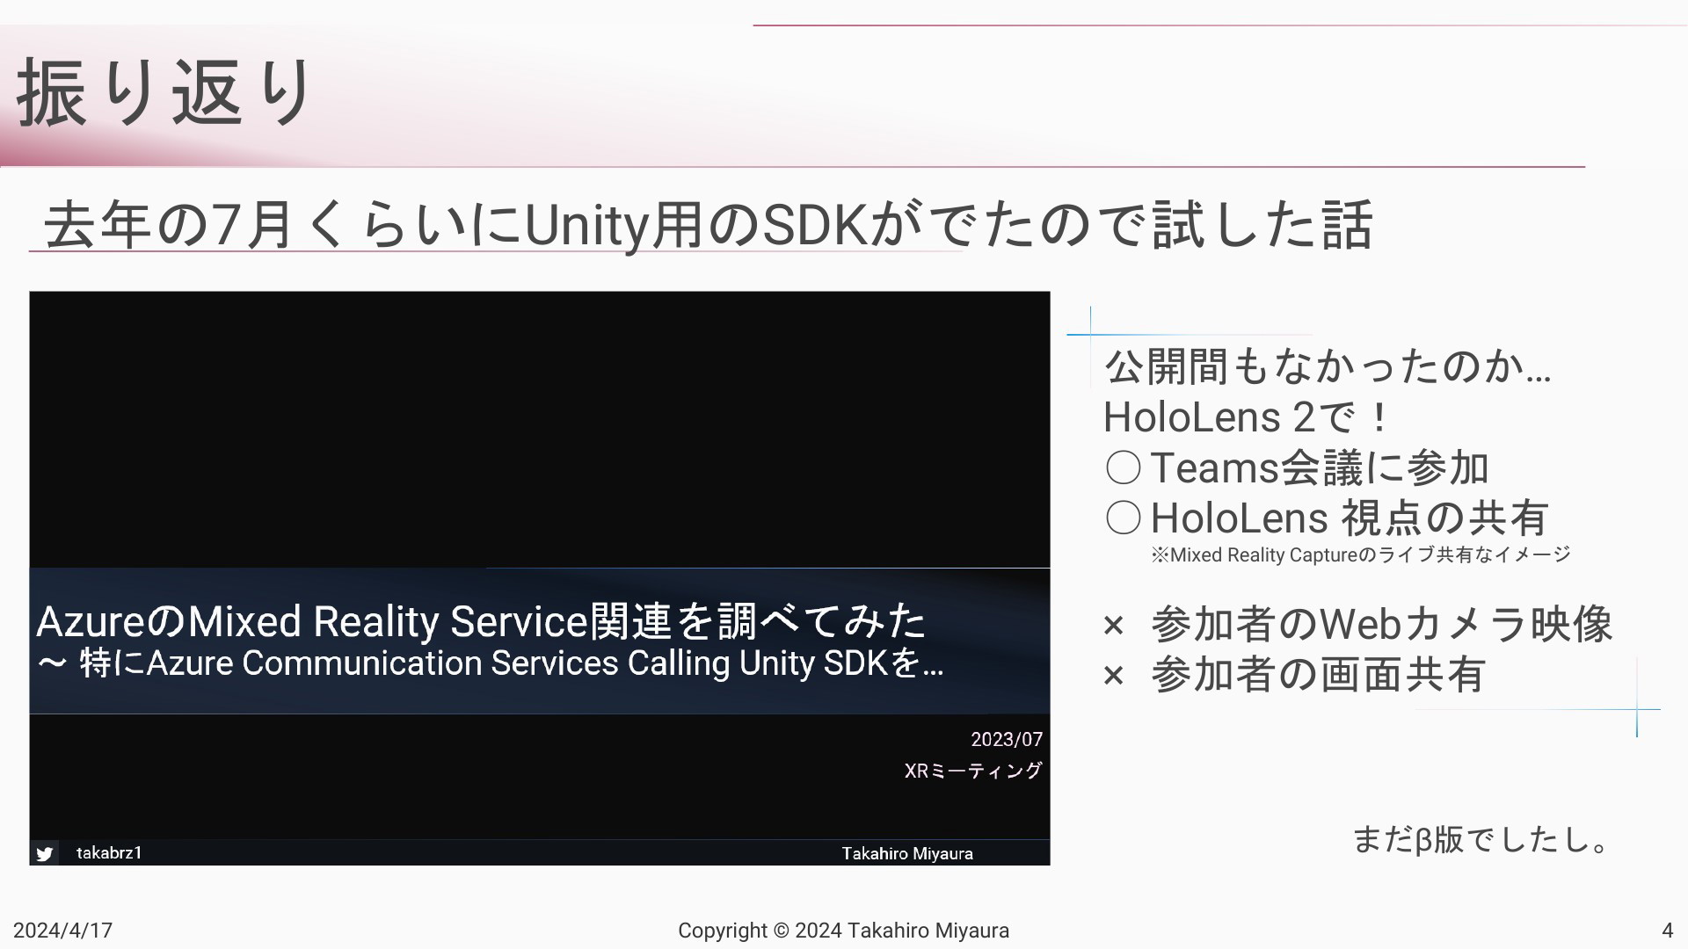Image resolution: width=1688 pixels, height=949 pixels.
Task: Click the slide title 振り返り
Action: (x=164, y=93)
